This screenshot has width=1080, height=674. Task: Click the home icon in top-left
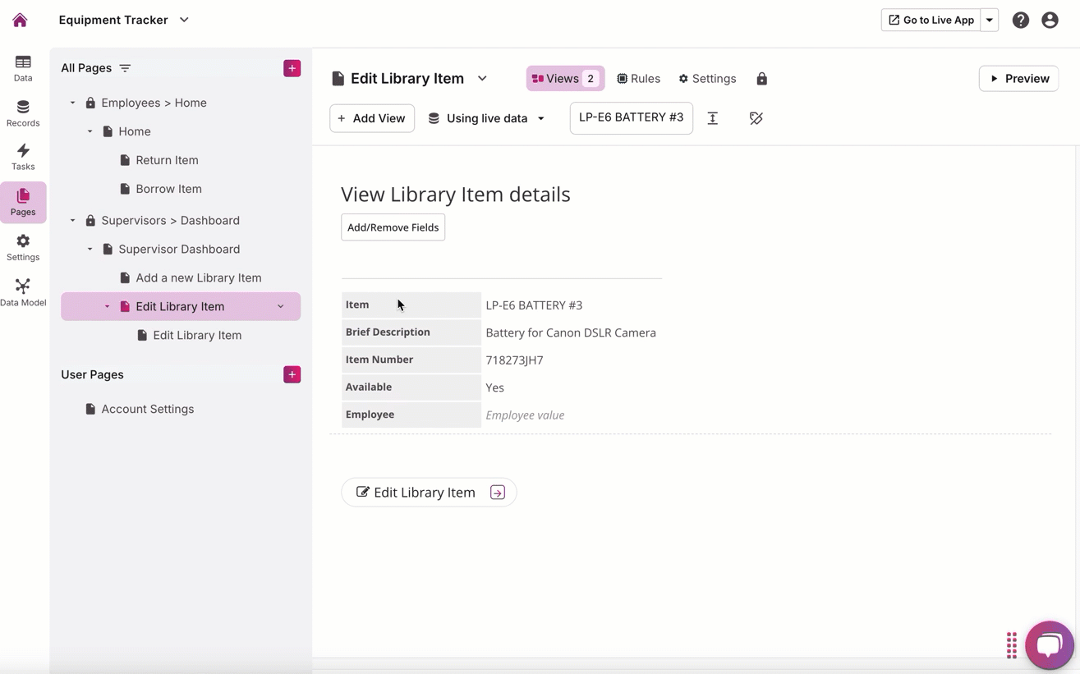point(20,20)
